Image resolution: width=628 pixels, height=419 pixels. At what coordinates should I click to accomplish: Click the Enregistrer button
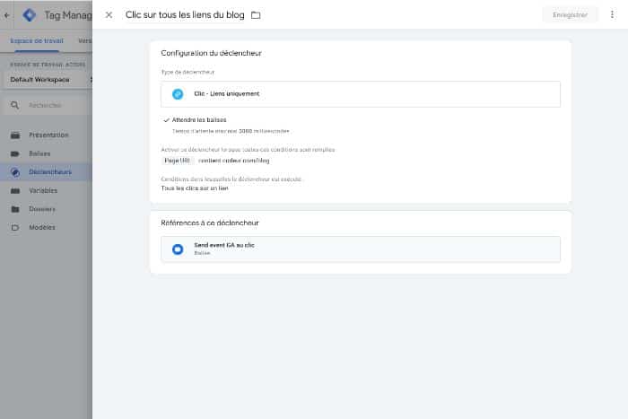click(x=570, y=15)
